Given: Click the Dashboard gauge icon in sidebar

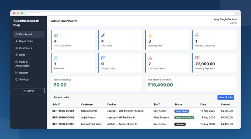Looking at the screenshot, I should 17,34.
